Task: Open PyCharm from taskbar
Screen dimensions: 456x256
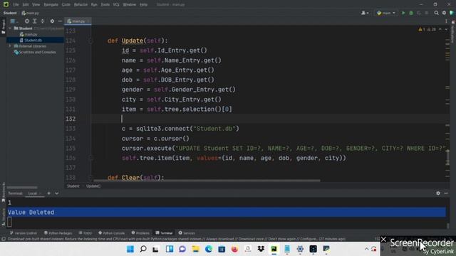Action: 274,249
